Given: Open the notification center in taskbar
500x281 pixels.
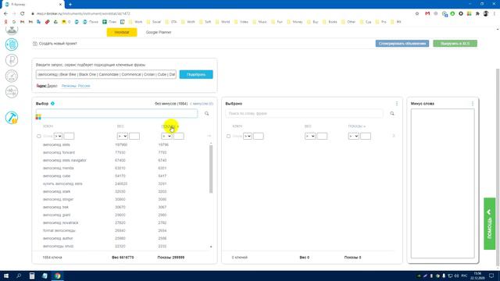Looking at the screenshot, I should pyautogui.click(x=491, y=276).
